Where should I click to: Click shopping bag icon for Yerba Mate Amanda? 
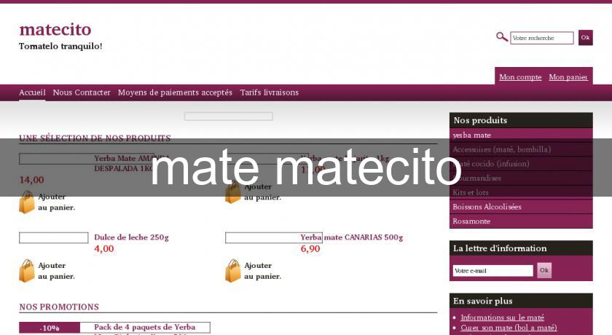click(27, 202)
